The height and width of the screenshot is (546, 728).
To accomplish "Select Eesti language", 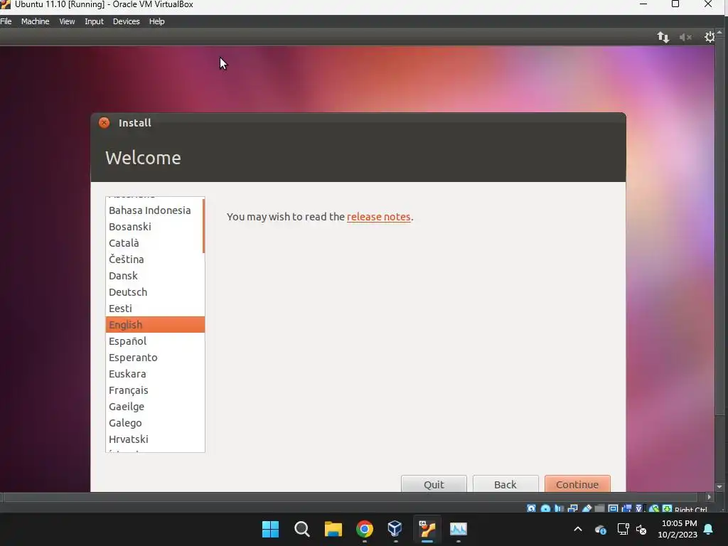I will point(155,309).
